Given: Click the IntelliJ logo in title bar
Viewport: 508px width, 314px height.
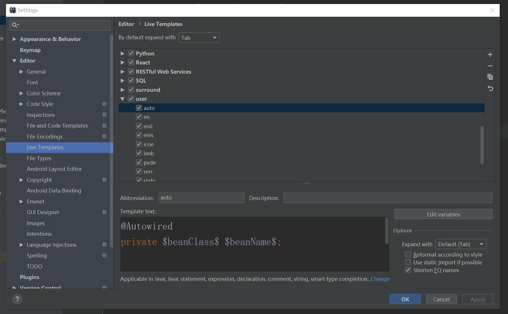Looking at the screenshot, I should (x=12, y=10).
